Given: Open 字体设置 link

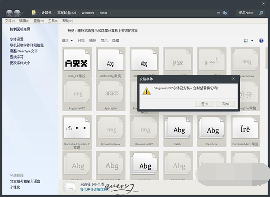Looking at the screenshot, I should [17, 39].
